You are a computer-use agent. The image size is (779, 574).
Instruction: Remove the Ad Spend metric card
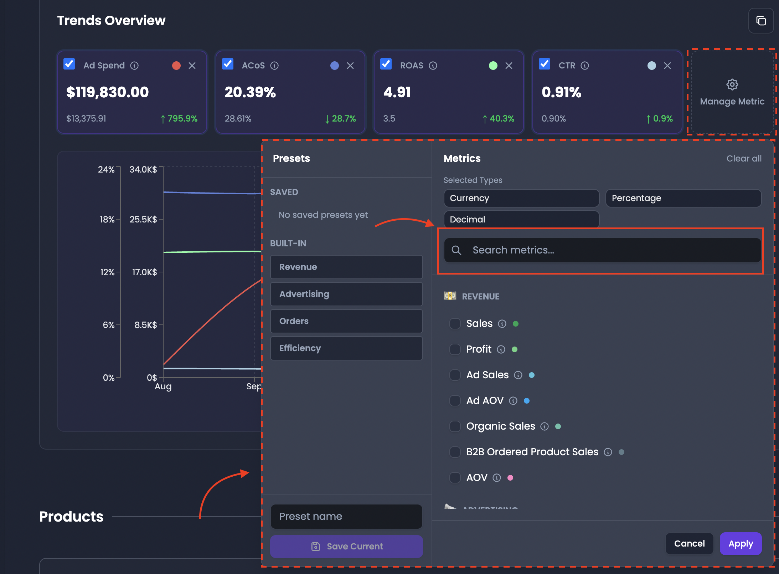tap(192, 66)
